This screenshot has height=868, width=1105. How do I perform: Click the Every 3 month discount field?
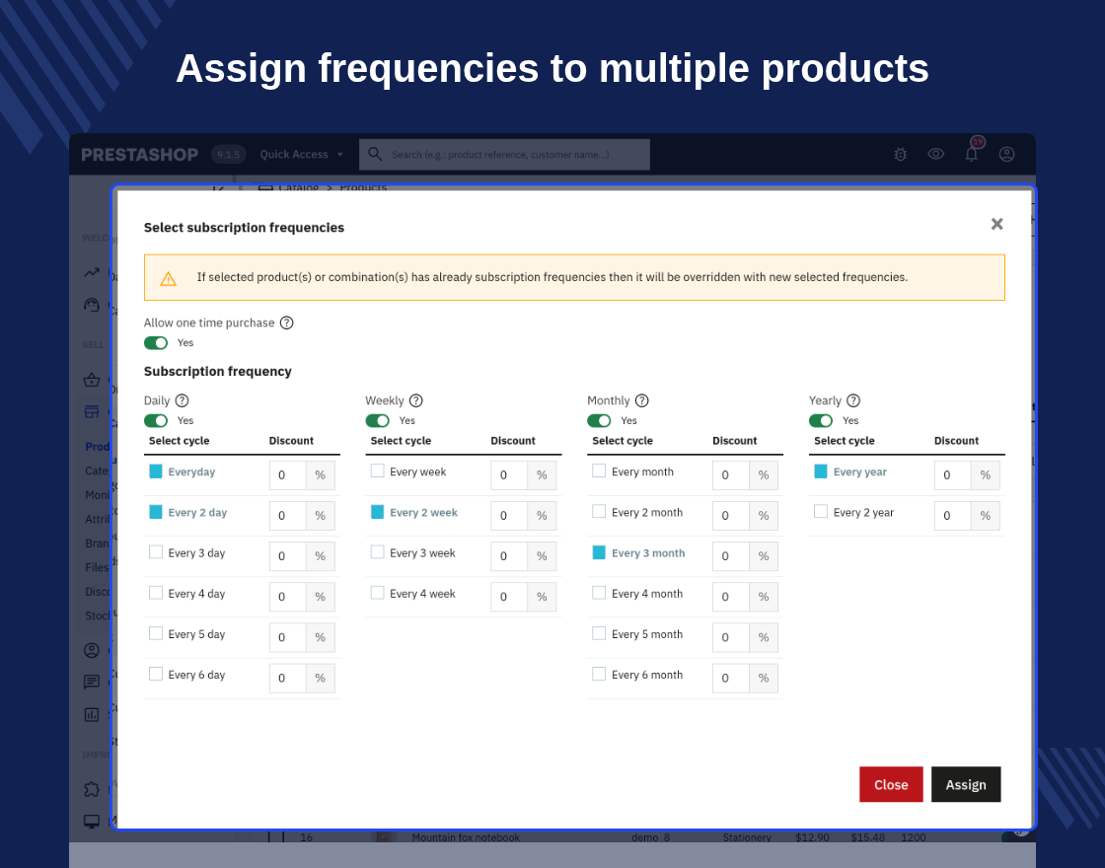731,556
